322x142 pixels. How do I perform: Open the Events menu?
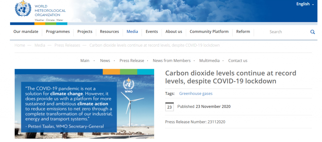pyautogui.click(x=152, y=32)
